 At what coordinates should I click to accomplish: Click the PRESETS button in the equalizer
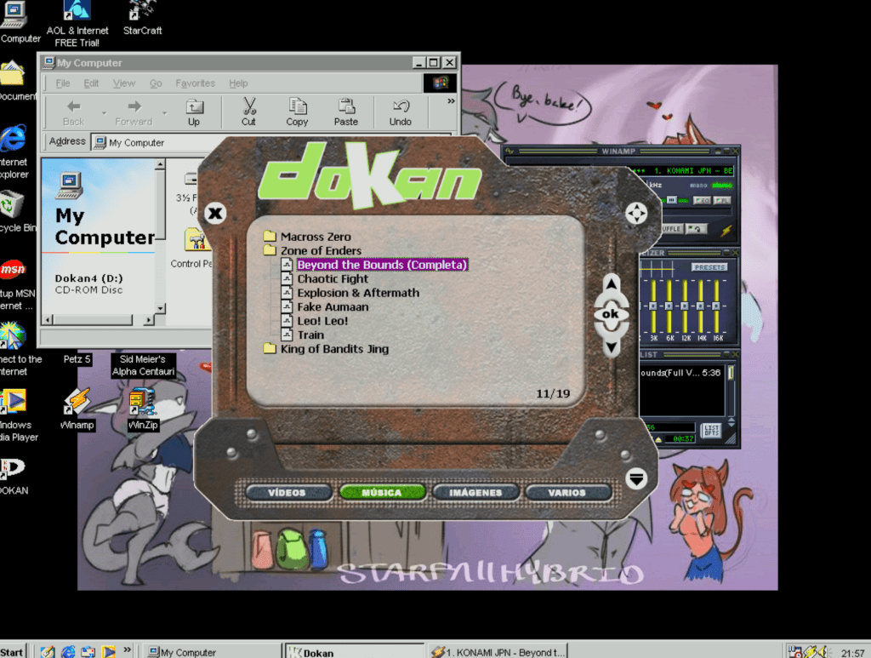click(709, 267)
